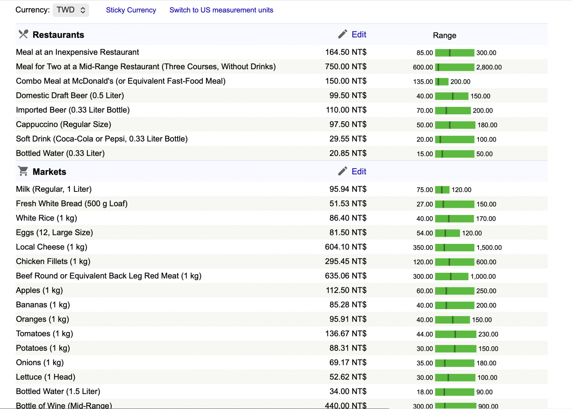Click Edit link for Markets section
This screenshot has width=572, height=409.
359,172
